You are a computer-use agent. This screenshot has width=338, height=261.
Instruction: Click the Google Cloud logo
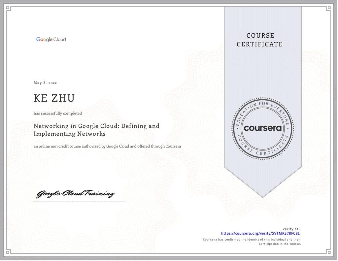pyautogui.click(x=51, y=40)
